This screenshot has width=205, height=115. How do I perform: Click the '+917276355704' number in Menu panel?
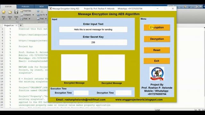(x=157, y=94)
